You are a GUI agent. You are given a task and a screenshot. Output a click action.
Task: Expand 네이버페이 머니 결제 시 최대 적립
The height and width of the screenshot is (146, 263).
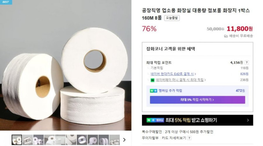(x=180, y=80)
